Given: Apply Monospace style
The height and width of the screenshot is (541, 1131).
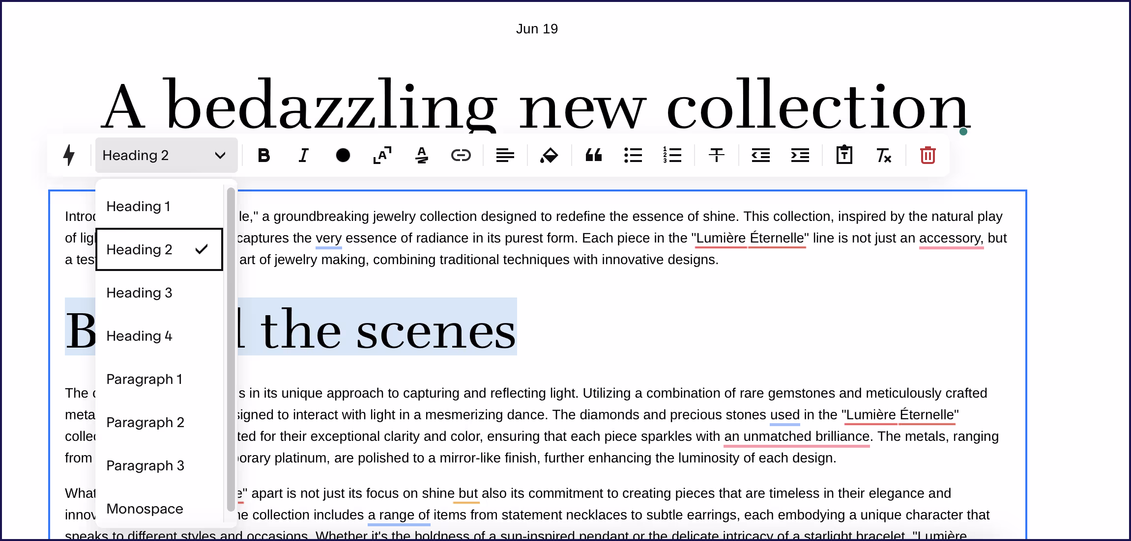Looking at the screenshot, I should [x=159, y=509].
